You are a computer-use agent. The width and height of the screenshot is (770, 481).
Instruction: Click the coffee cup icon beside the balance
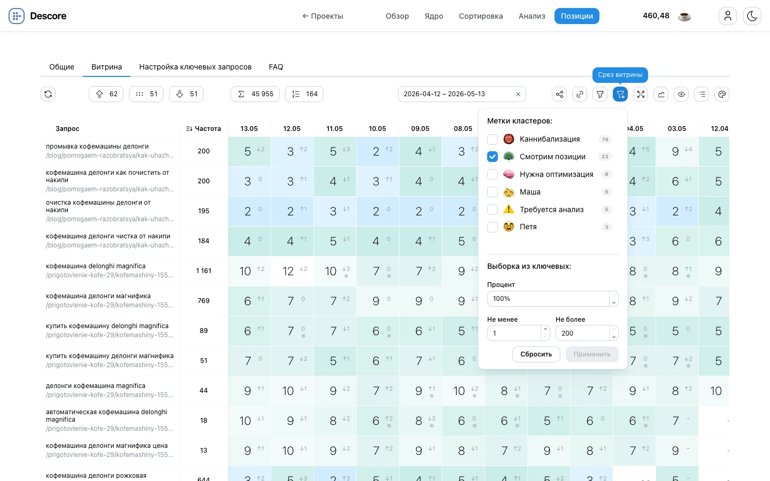pyautogui.click(x=684, y=16)
